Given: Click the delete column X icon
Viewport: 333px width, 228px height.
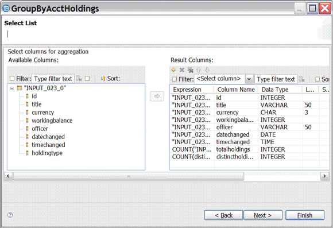Looking at the screenshot, I should 182,69.
